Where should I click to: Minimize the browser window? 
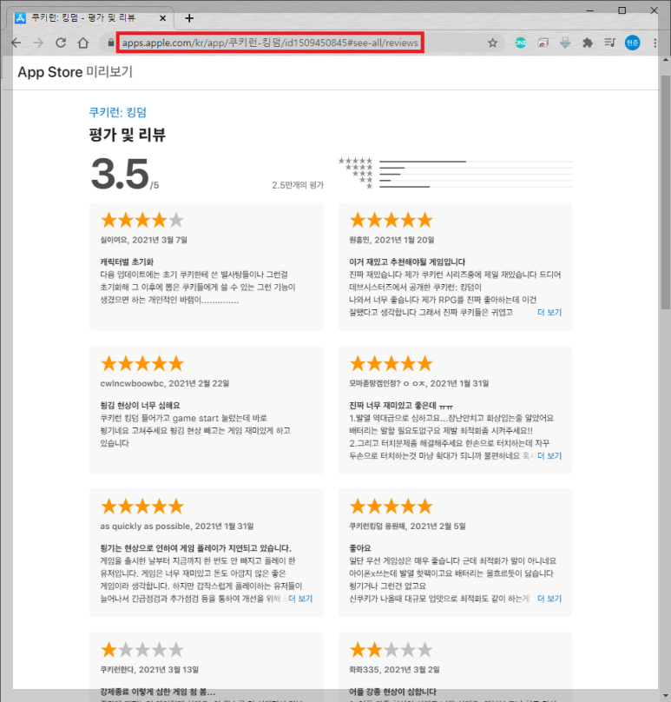[590, 10]
